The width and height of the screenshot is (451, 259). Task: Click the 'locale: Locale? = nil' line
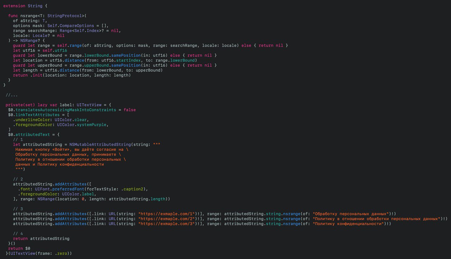point(39,35)
